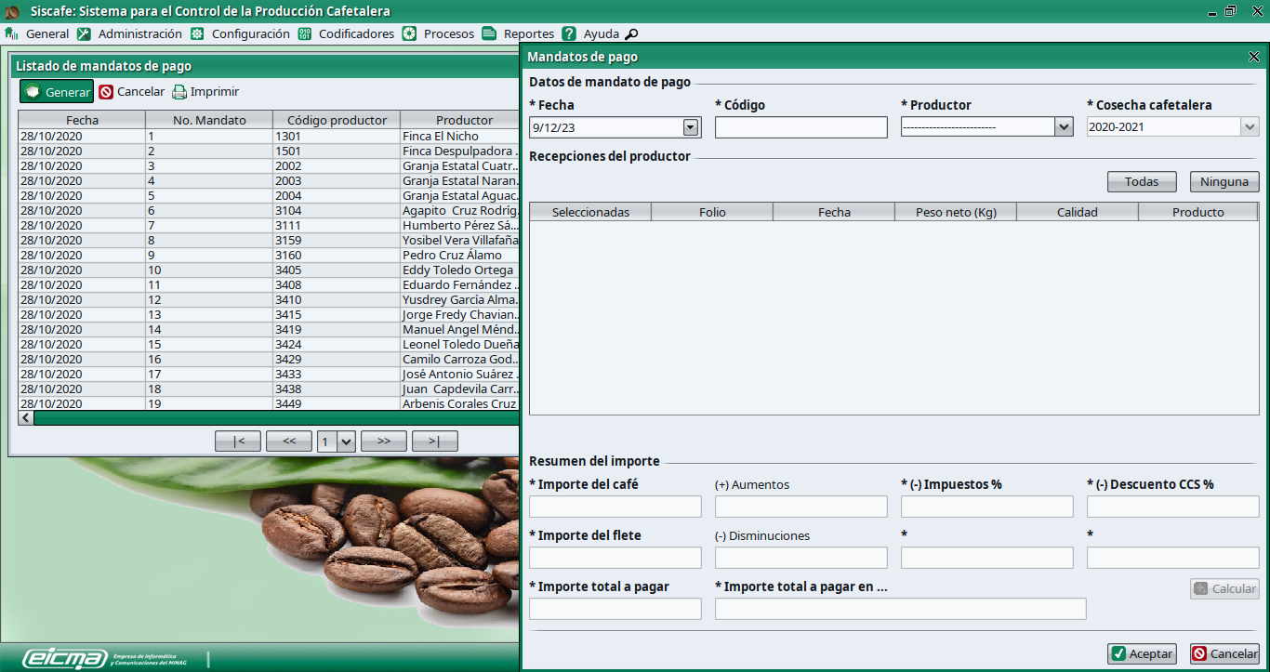
Task: Open the Cosecha cafetalera dropdown
Action: [1250, 127]
